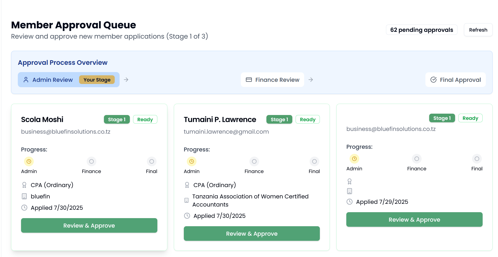Click the Admin Review person icon
498x257 pixels.
[26, 80]
